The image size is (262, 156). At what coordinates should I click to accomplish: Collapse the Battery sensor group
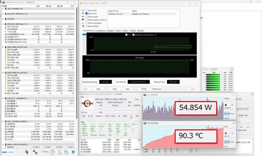[x=3, y=144]
